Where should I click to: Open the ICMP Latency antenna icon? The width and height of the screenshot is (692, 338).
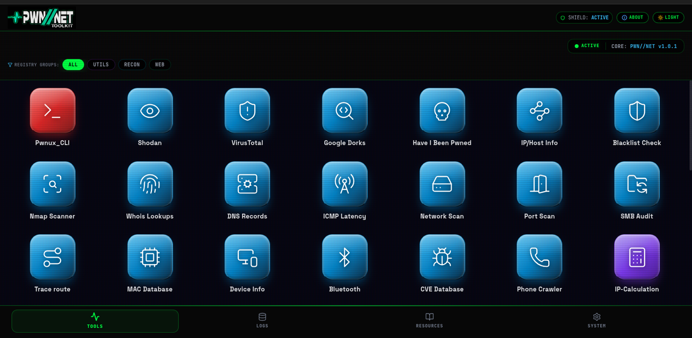tap(344, 184)
